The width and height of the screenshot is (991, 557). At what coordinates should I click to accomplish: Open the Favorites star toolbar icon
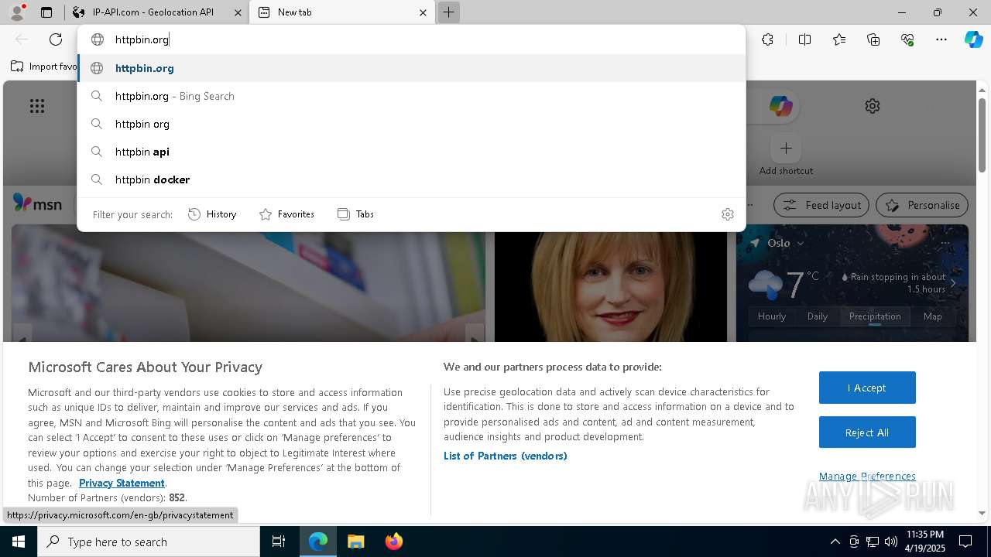[x=839, y=39]
